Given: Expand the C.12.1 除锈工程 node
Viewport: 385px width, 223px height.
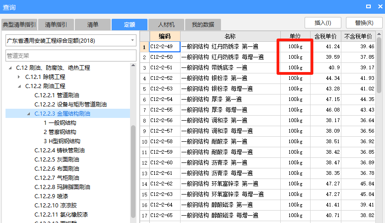Looking at the screenshot, I should (19, 77).
